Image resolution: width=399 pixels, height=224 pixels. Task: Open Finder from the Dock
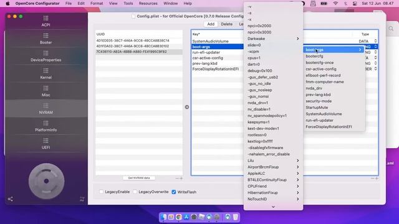point(163,217)
